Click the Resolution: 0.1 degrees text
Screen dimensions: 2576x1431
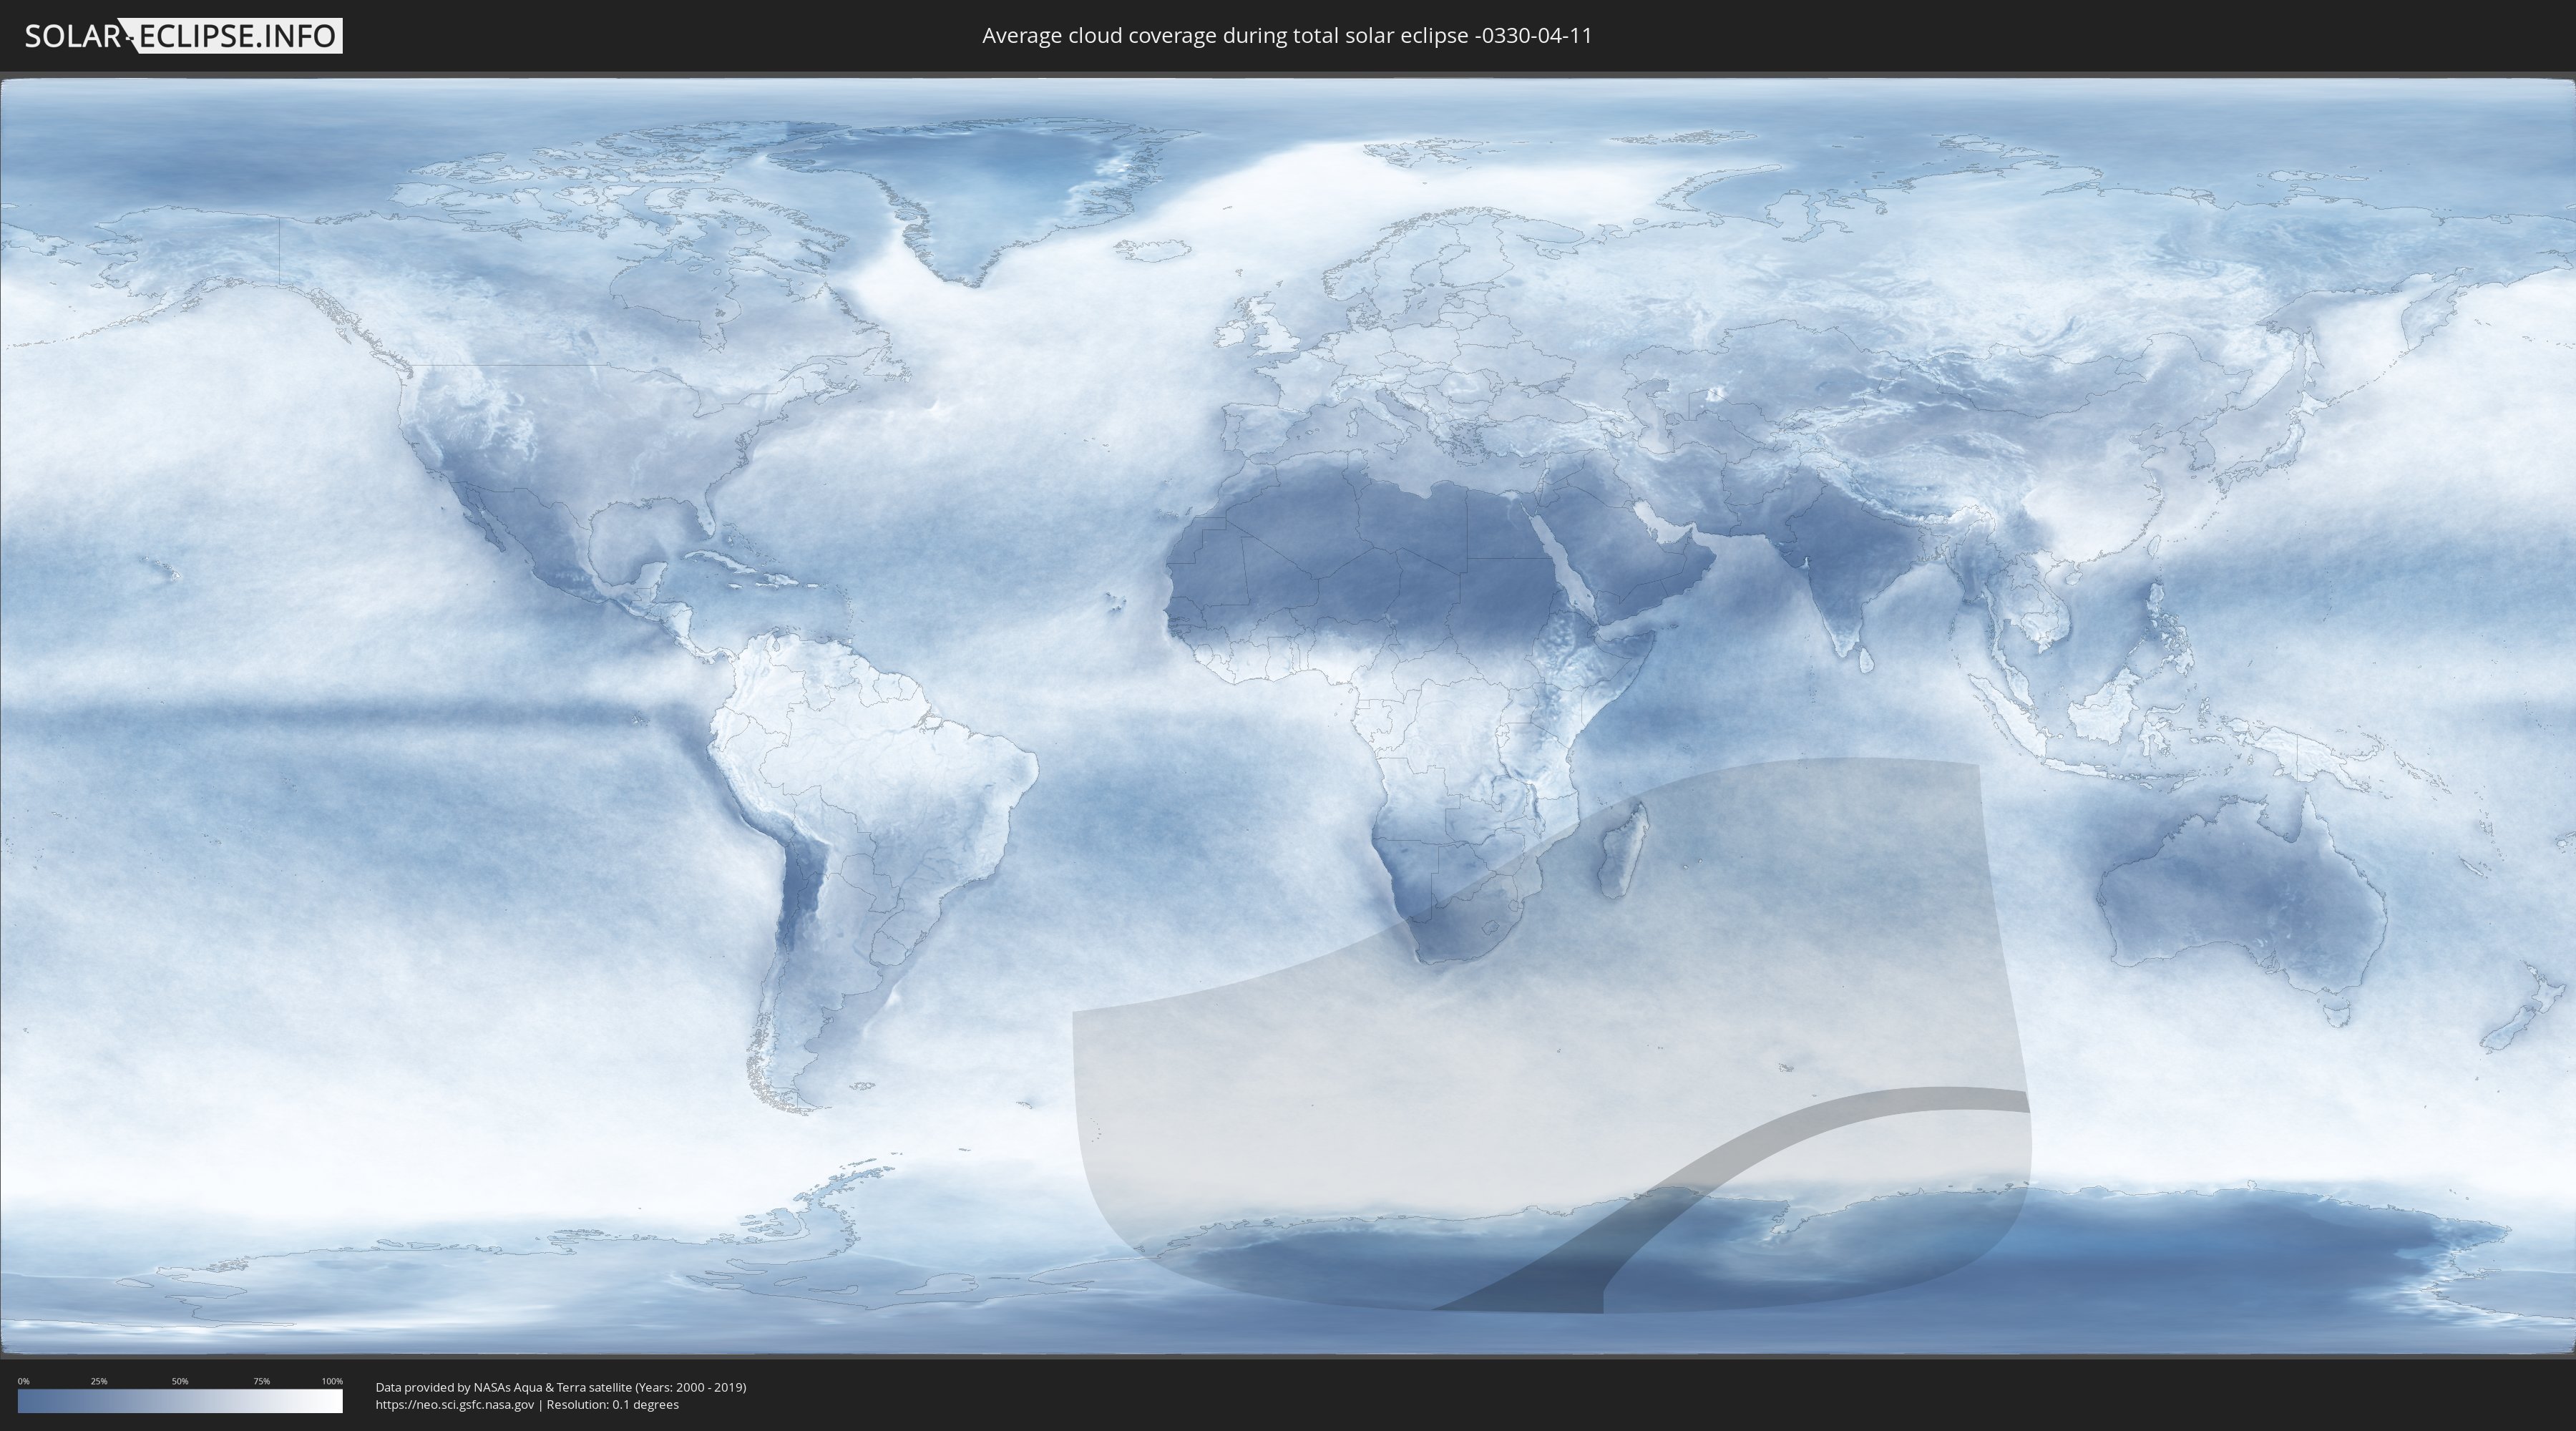click(612, 1404)
